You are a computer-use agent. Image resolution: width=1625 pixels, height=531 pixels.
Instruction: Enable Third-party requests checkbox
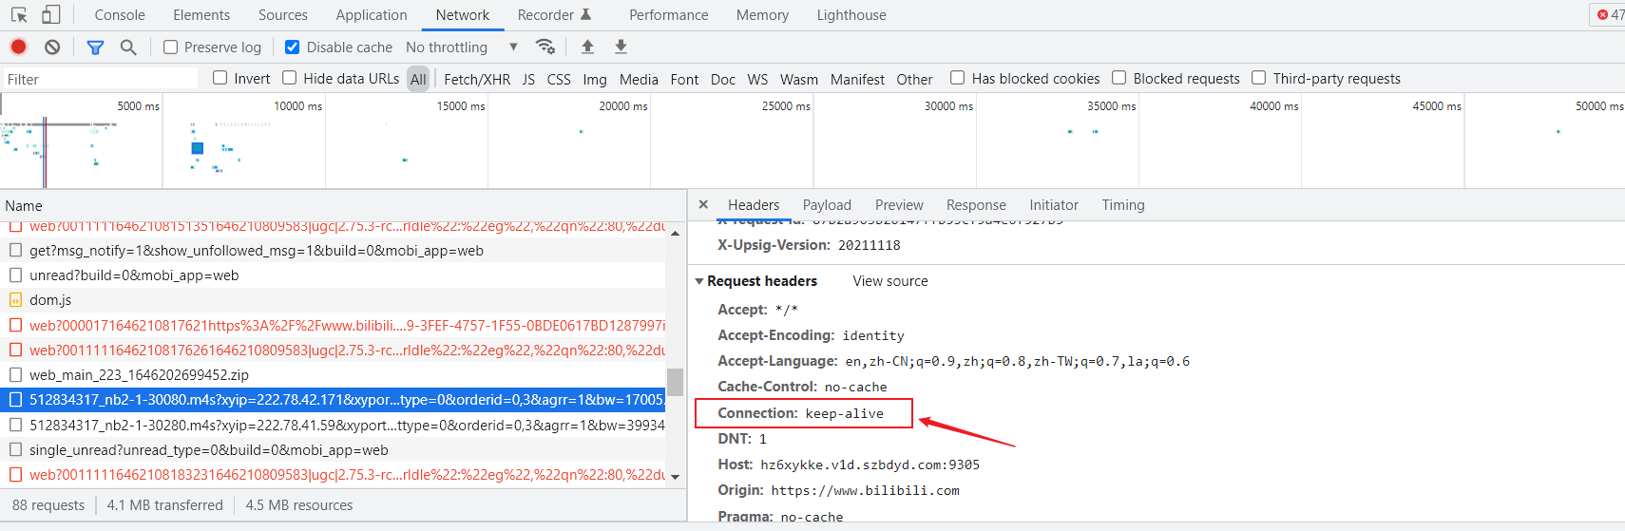(x=1259, y=78)
